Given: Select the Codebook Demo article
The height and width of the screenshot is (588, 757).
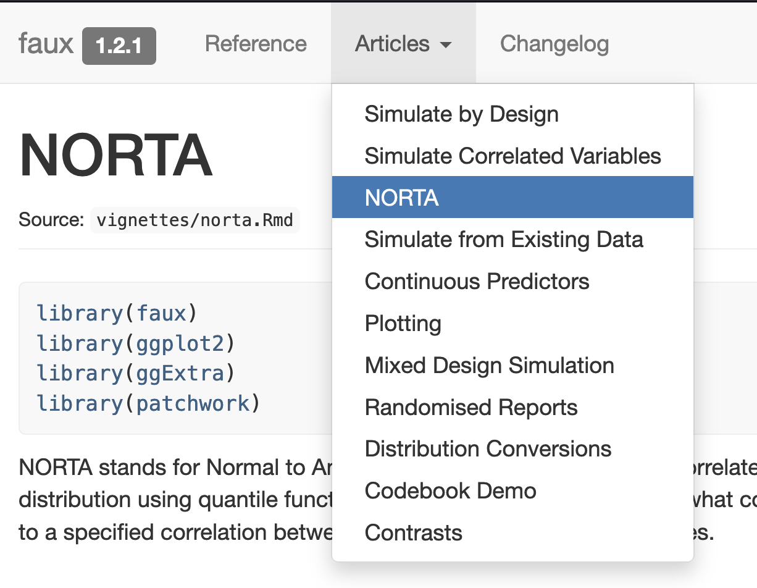Looking at the screenshot, I should (x=450, y=490).
